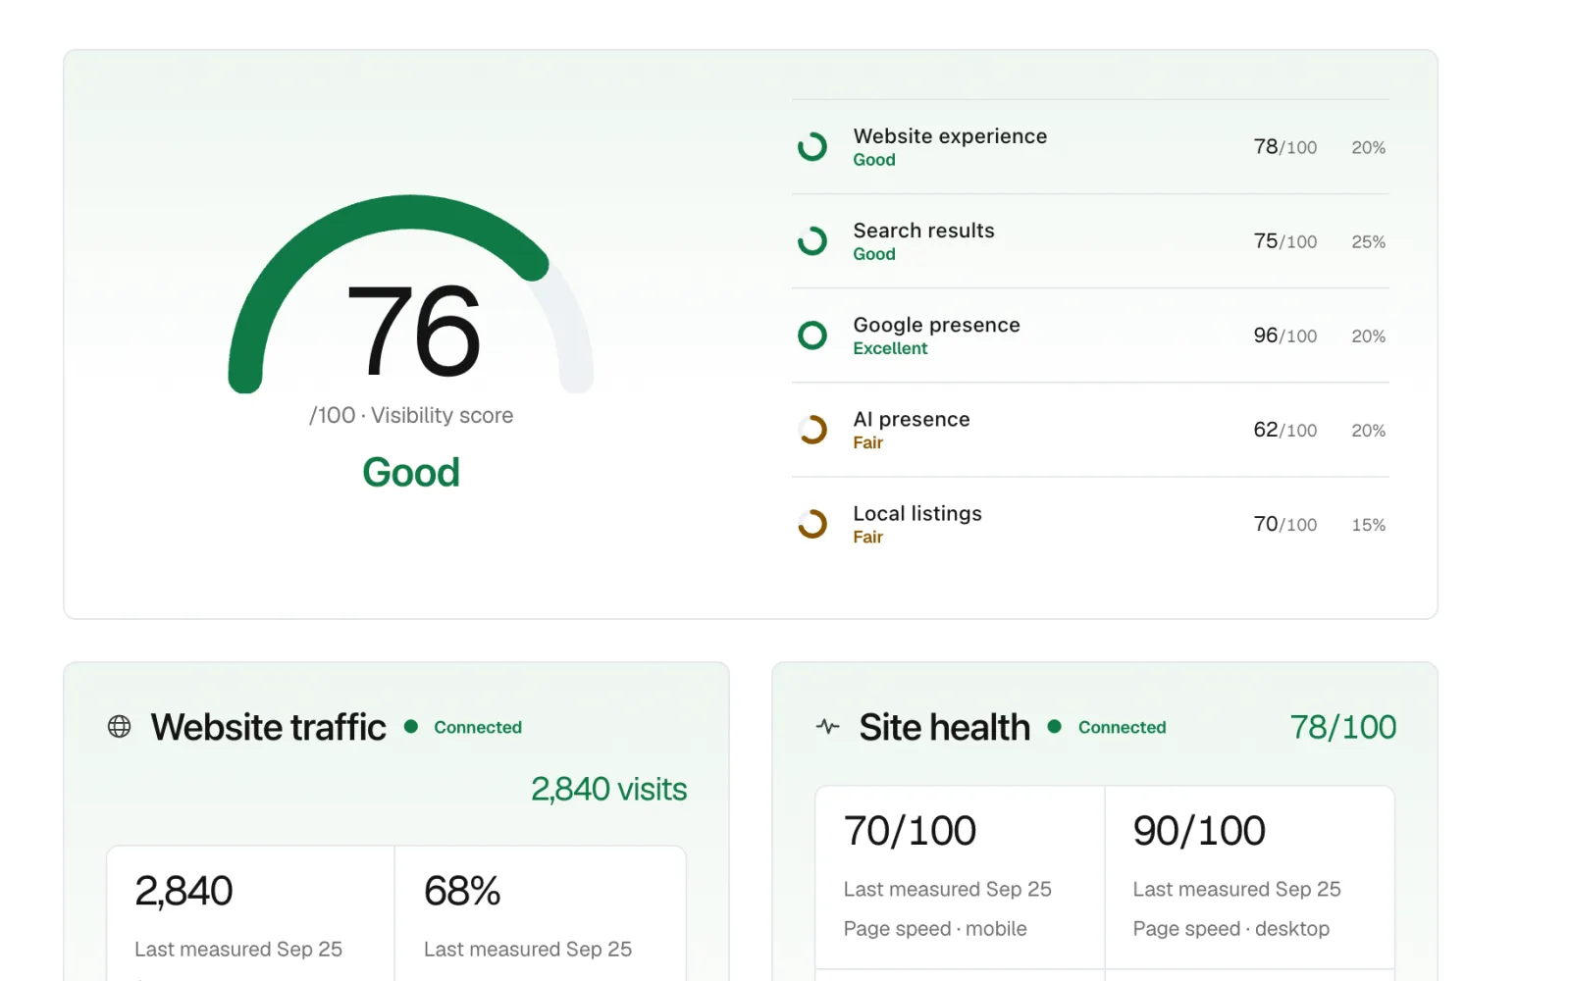Click the Excellent status under Google presence
The width and height of the screenshot is (1570, 981).
coord(890,348)
